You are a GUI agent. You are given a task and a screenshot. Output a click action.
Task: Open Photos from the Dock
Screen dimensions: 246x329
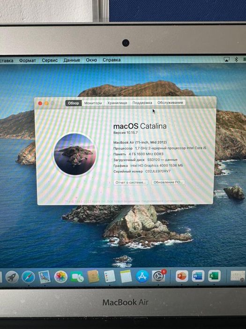click(x=60, y=277)
